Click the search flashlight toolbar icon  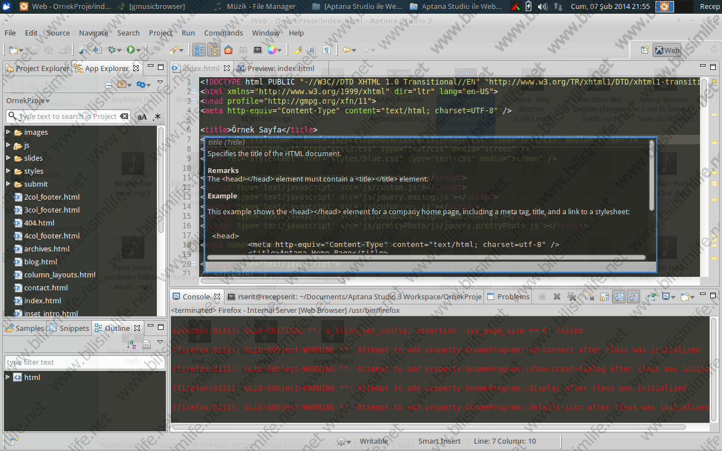[x=174, y=50]
